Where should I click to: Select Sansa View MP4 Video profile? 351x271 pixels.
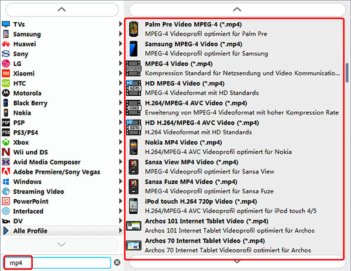pos(234,166)
